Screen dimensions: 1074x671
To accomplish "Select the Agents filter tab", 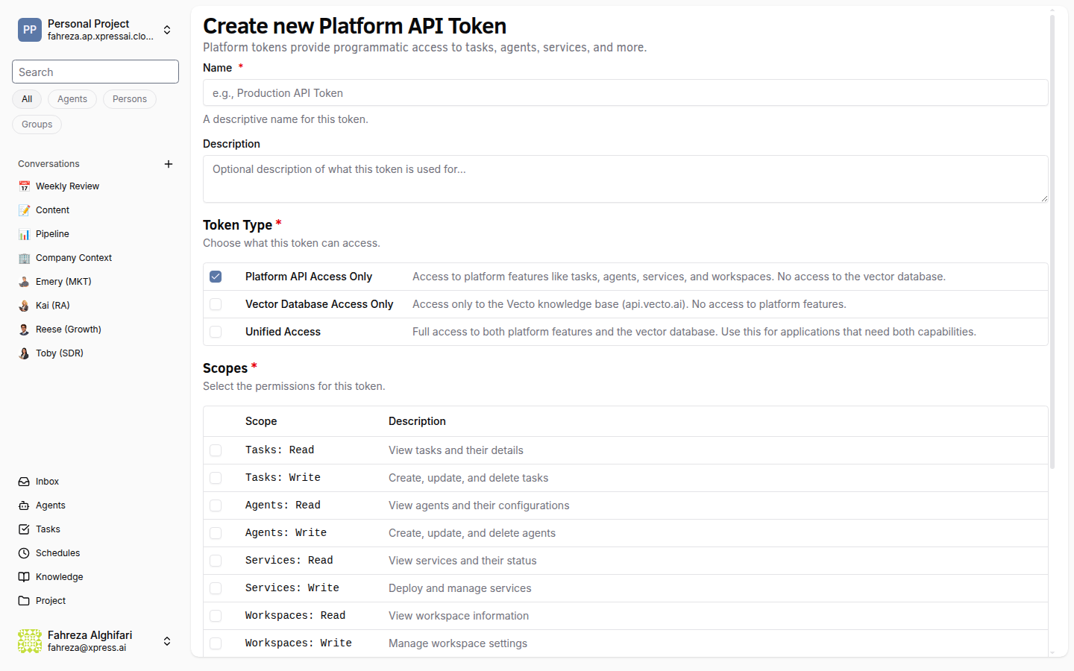I will [72, 99].
